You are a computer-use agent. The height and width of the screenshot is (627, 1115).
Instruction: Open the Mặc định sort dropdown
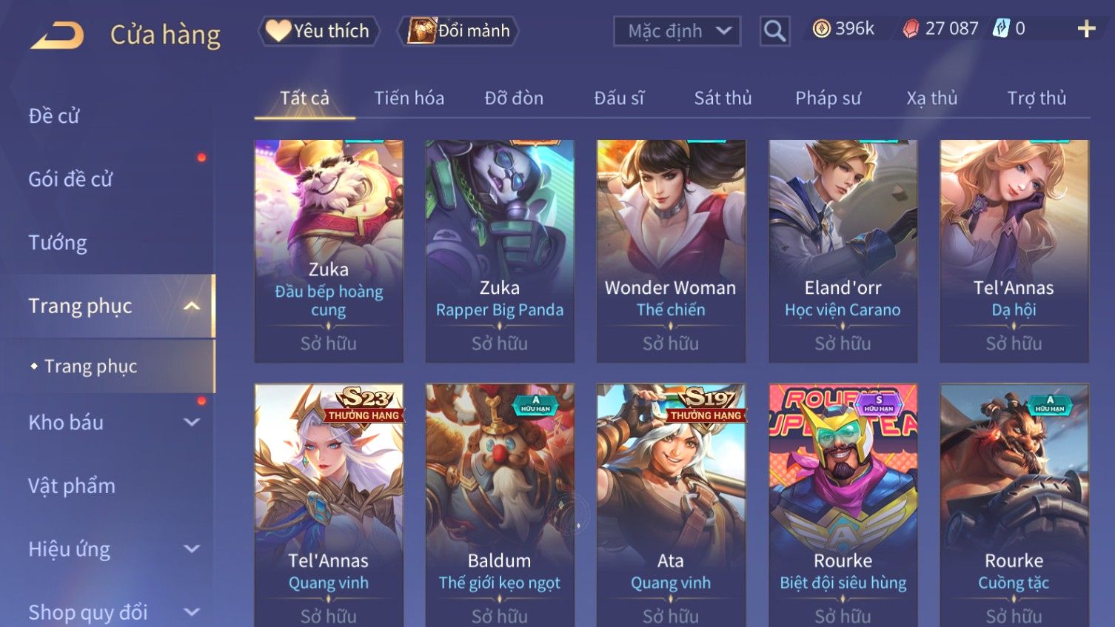[x=677, y=31]
